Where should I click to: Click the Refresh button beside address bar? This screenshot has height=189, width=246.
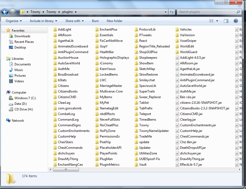[172, 12]
